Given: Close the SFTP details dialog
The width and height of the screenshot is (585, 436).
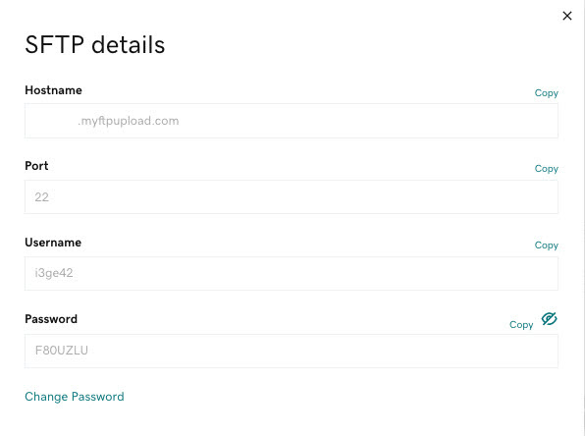Looking at the screenshot, I should 567,16.
